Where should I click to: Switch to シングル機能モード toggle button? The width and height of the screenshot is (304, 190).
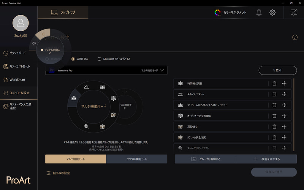tap(137, 159)
